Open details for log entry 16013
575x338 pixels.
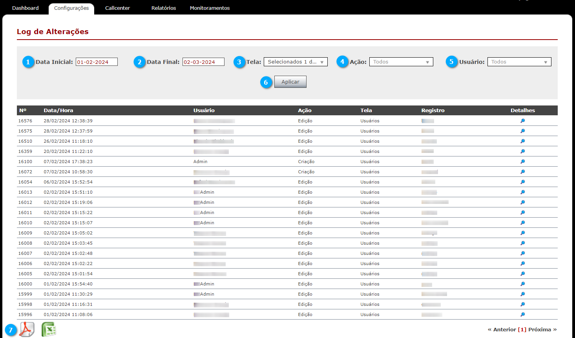(522, 192)
